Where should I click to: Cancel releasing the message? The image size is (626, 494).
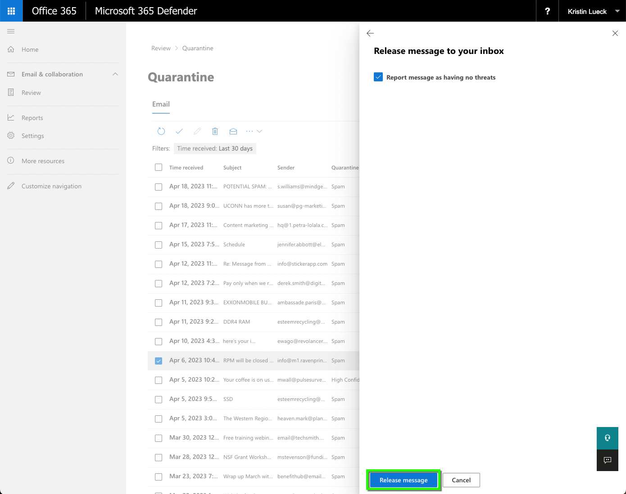[x=461, y=480]
